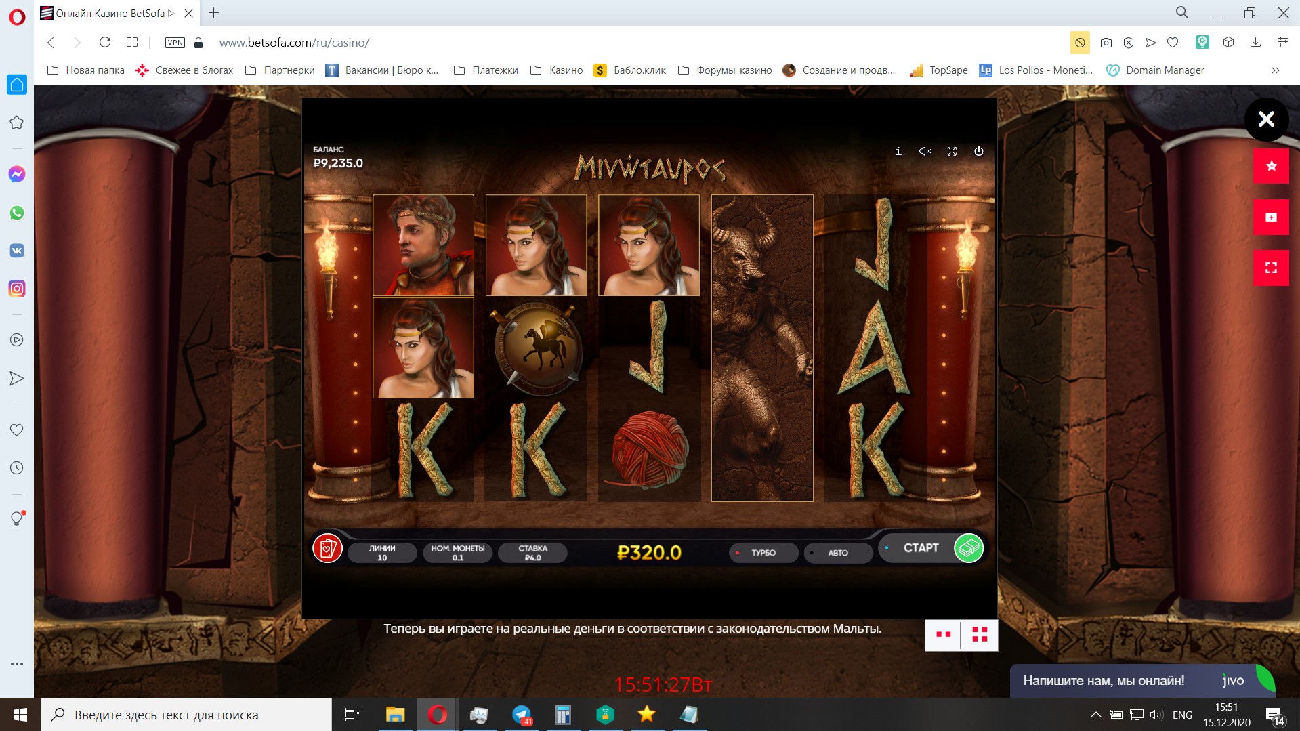
Task: Click the red deposit wallet button
Action: click(1271, 217)
